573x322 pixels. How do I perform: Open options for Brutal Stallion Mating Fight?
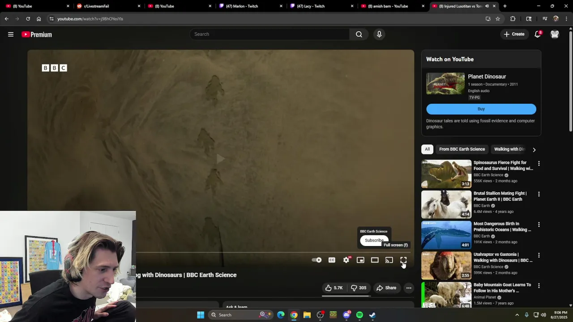(x=539, y=194)
